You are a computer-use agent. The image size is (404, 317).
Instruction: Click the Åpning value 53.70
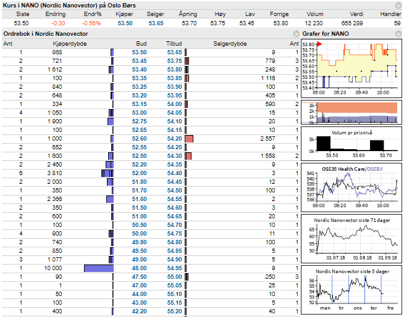click(189, 23)
